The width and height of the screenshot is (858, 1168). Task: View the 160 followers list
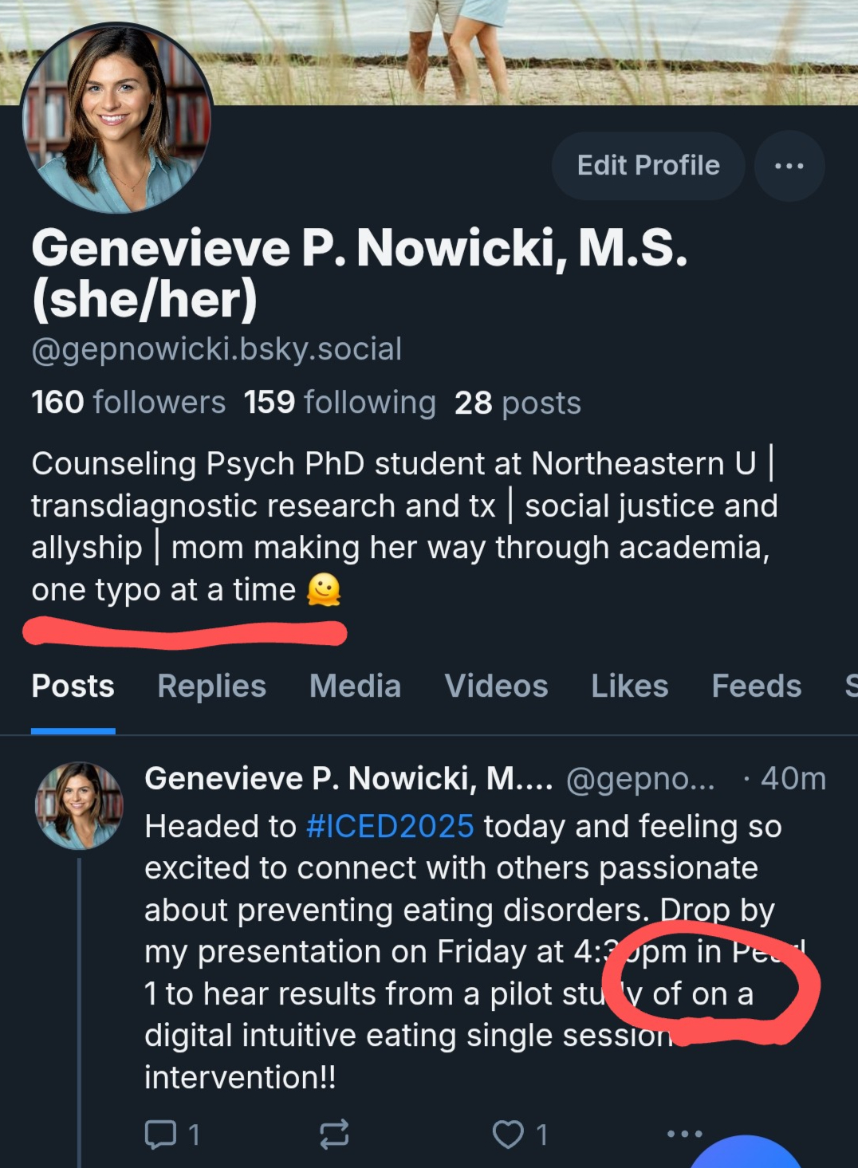(128, 403)
